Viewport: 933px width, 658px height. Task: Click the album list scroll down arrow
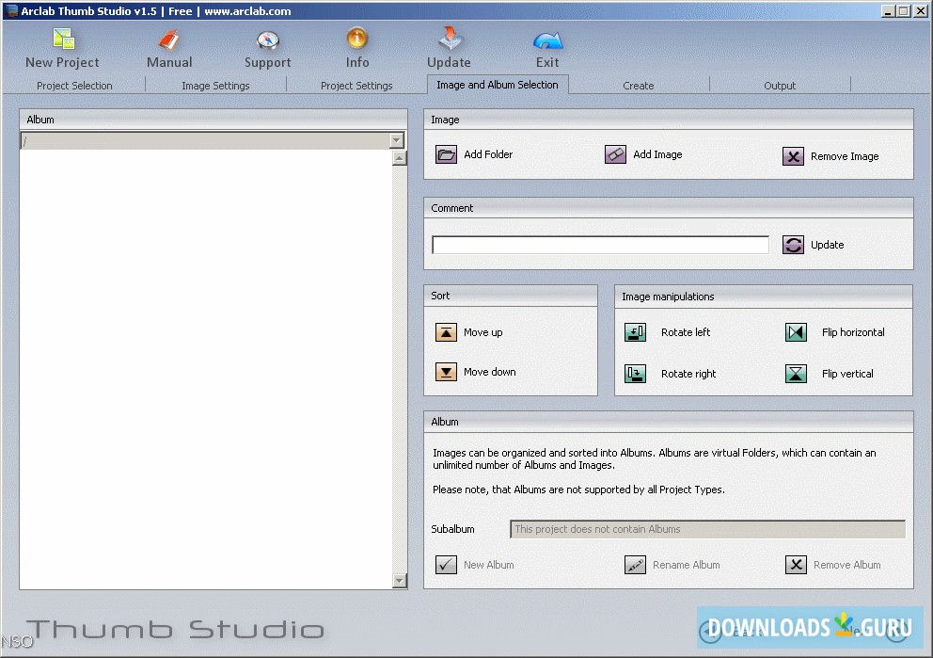[x=400, y=581]
